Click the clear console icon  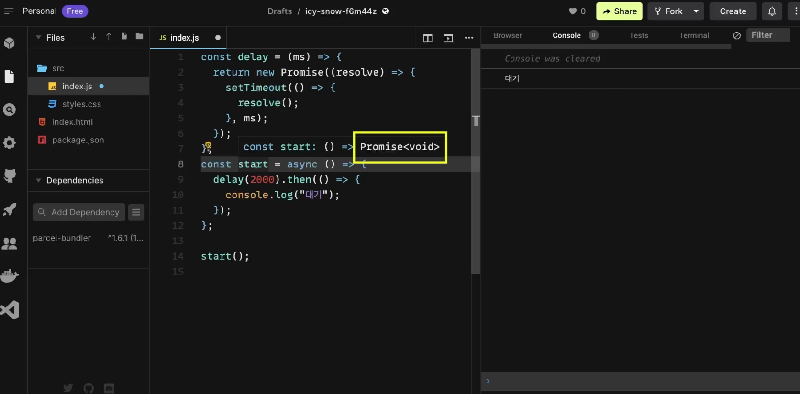tap(737, 35)
